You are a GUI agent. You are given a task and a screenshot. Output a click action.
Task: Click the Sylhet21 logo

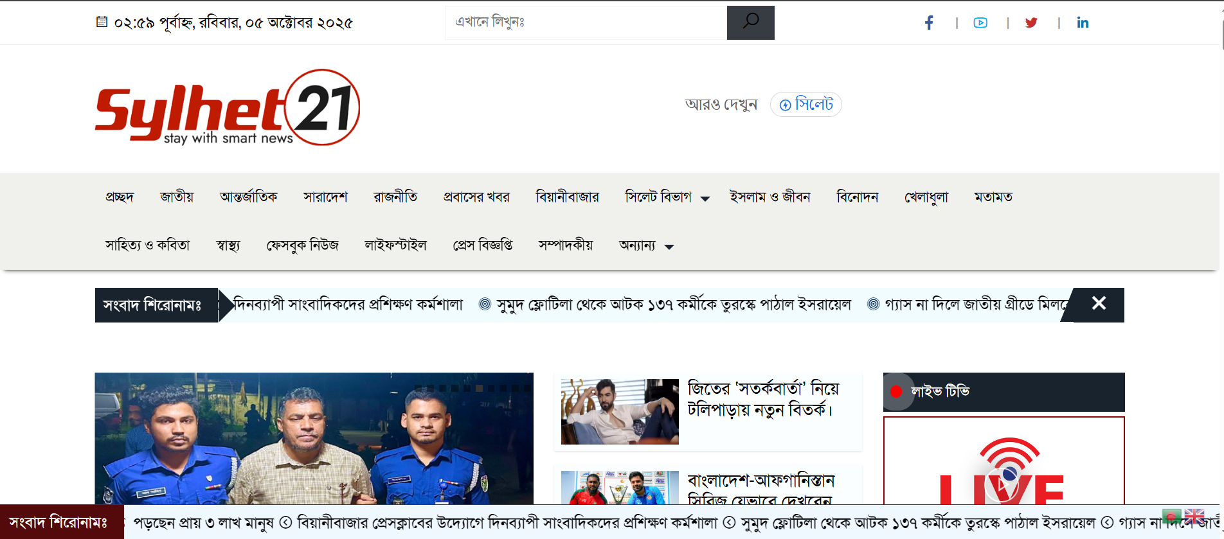click(x=227, y=108)
